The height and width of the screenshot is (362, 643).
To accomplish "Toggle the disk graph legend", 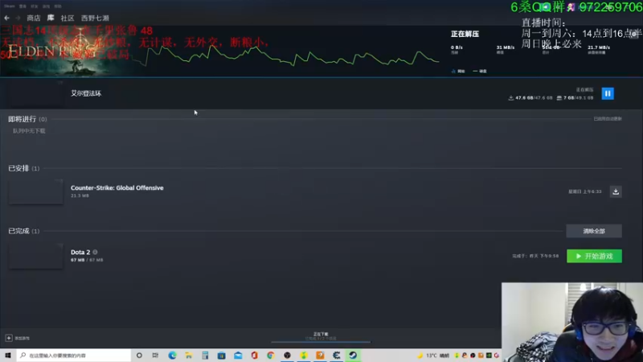I will click(x=479, y=71).
